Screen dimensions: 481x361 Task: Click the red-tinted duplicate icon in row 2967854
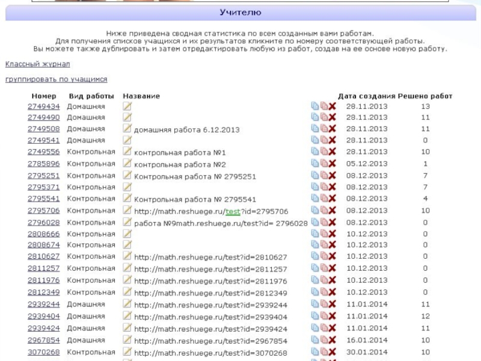323,341
